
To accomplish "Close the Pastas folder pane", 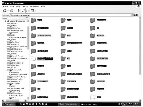I will [x=27, y=18].
